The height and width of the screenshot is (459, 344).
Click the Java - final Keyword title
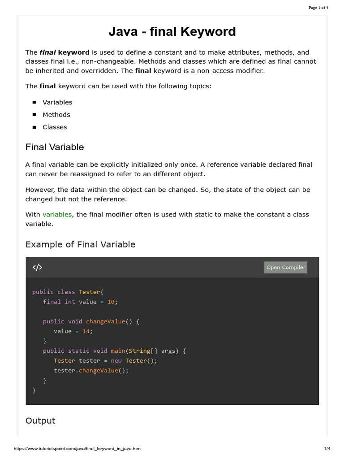pyautogui.click(x=172, y=32)
